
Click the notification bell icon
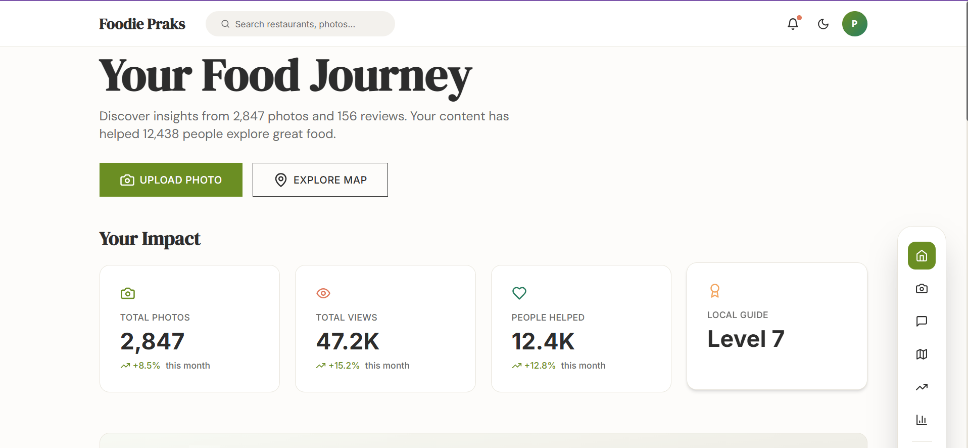[793, 24]
